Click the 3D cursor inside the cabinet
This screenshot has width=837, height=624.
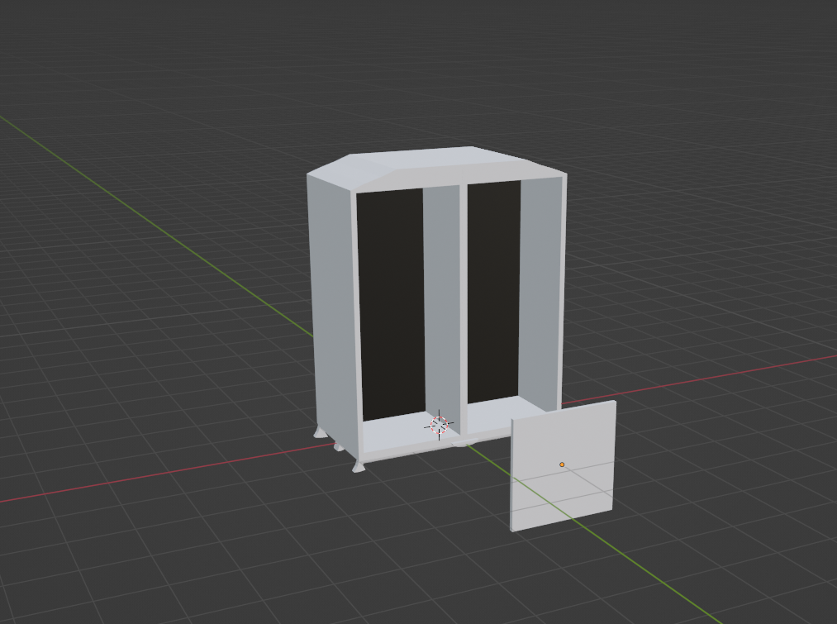[x=439, y=425]
